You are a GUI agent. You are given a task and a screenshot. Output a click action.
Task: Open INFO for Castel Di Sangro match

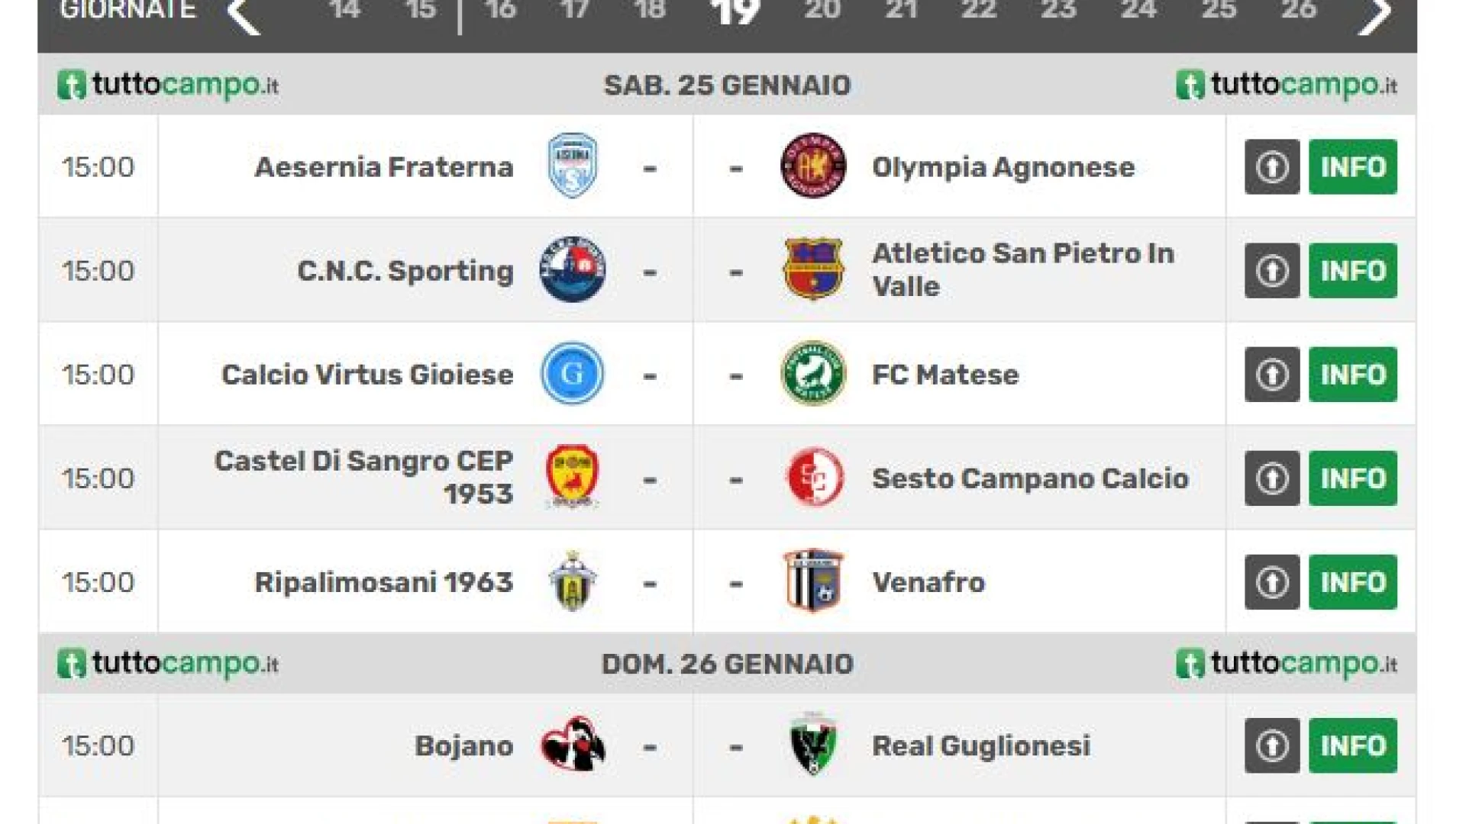pos(1353,478)
